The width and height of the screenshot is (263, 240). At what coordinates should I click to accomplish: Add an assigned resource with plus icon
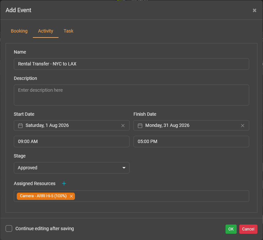(x=64, y=183)
